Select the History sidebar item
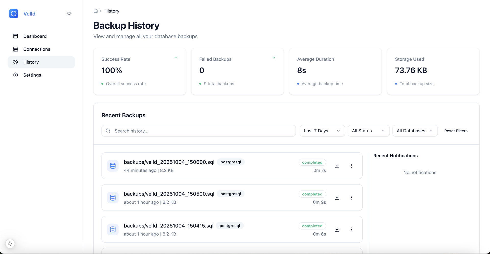 coord(41,62)
